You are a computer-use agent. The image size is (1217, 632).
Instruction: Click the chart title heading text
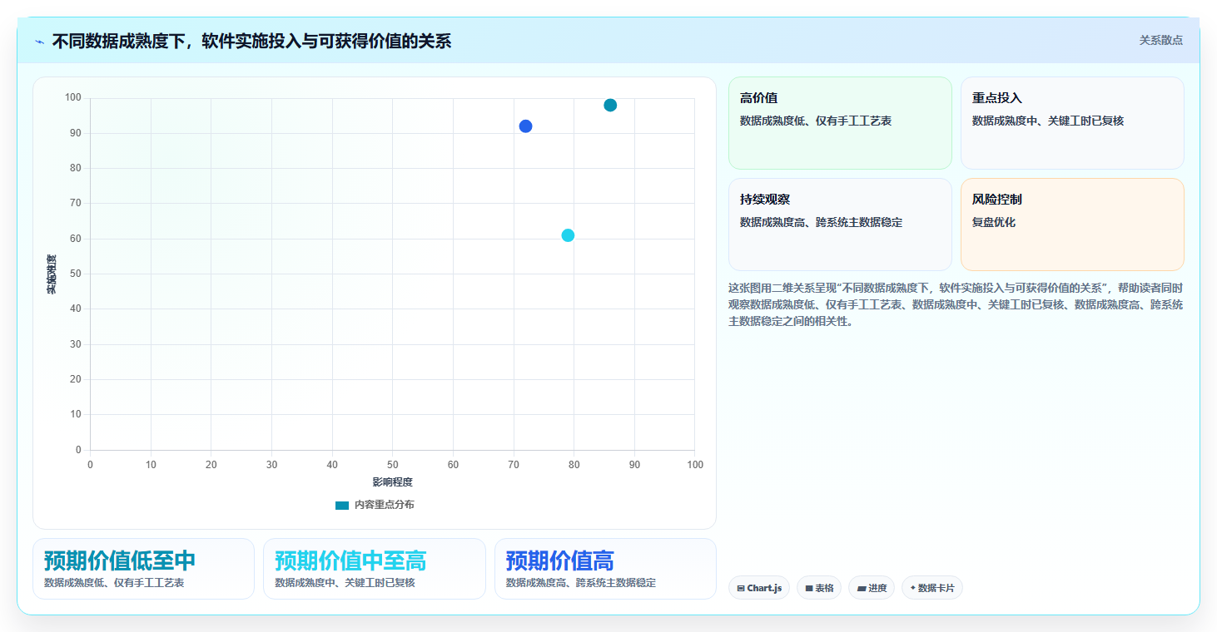point(251,41)
